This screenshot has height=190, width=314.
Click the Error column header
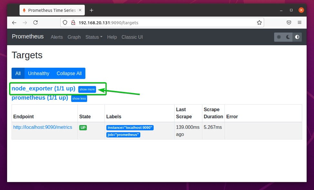click(x=232, y=117)
